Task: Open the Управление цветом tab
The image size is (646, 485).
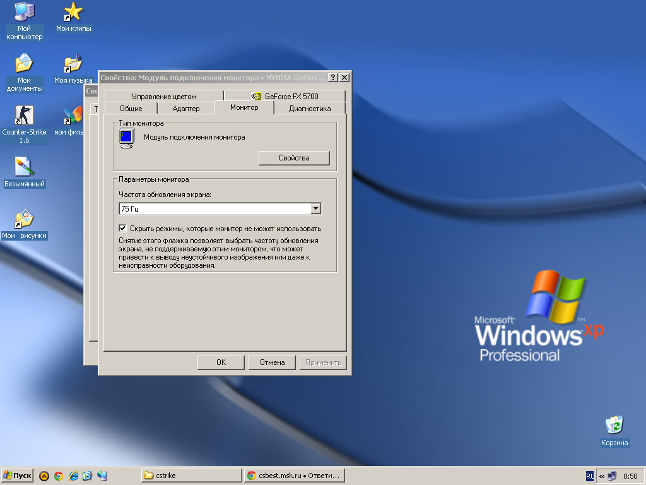Action: [x=164, y=96]
